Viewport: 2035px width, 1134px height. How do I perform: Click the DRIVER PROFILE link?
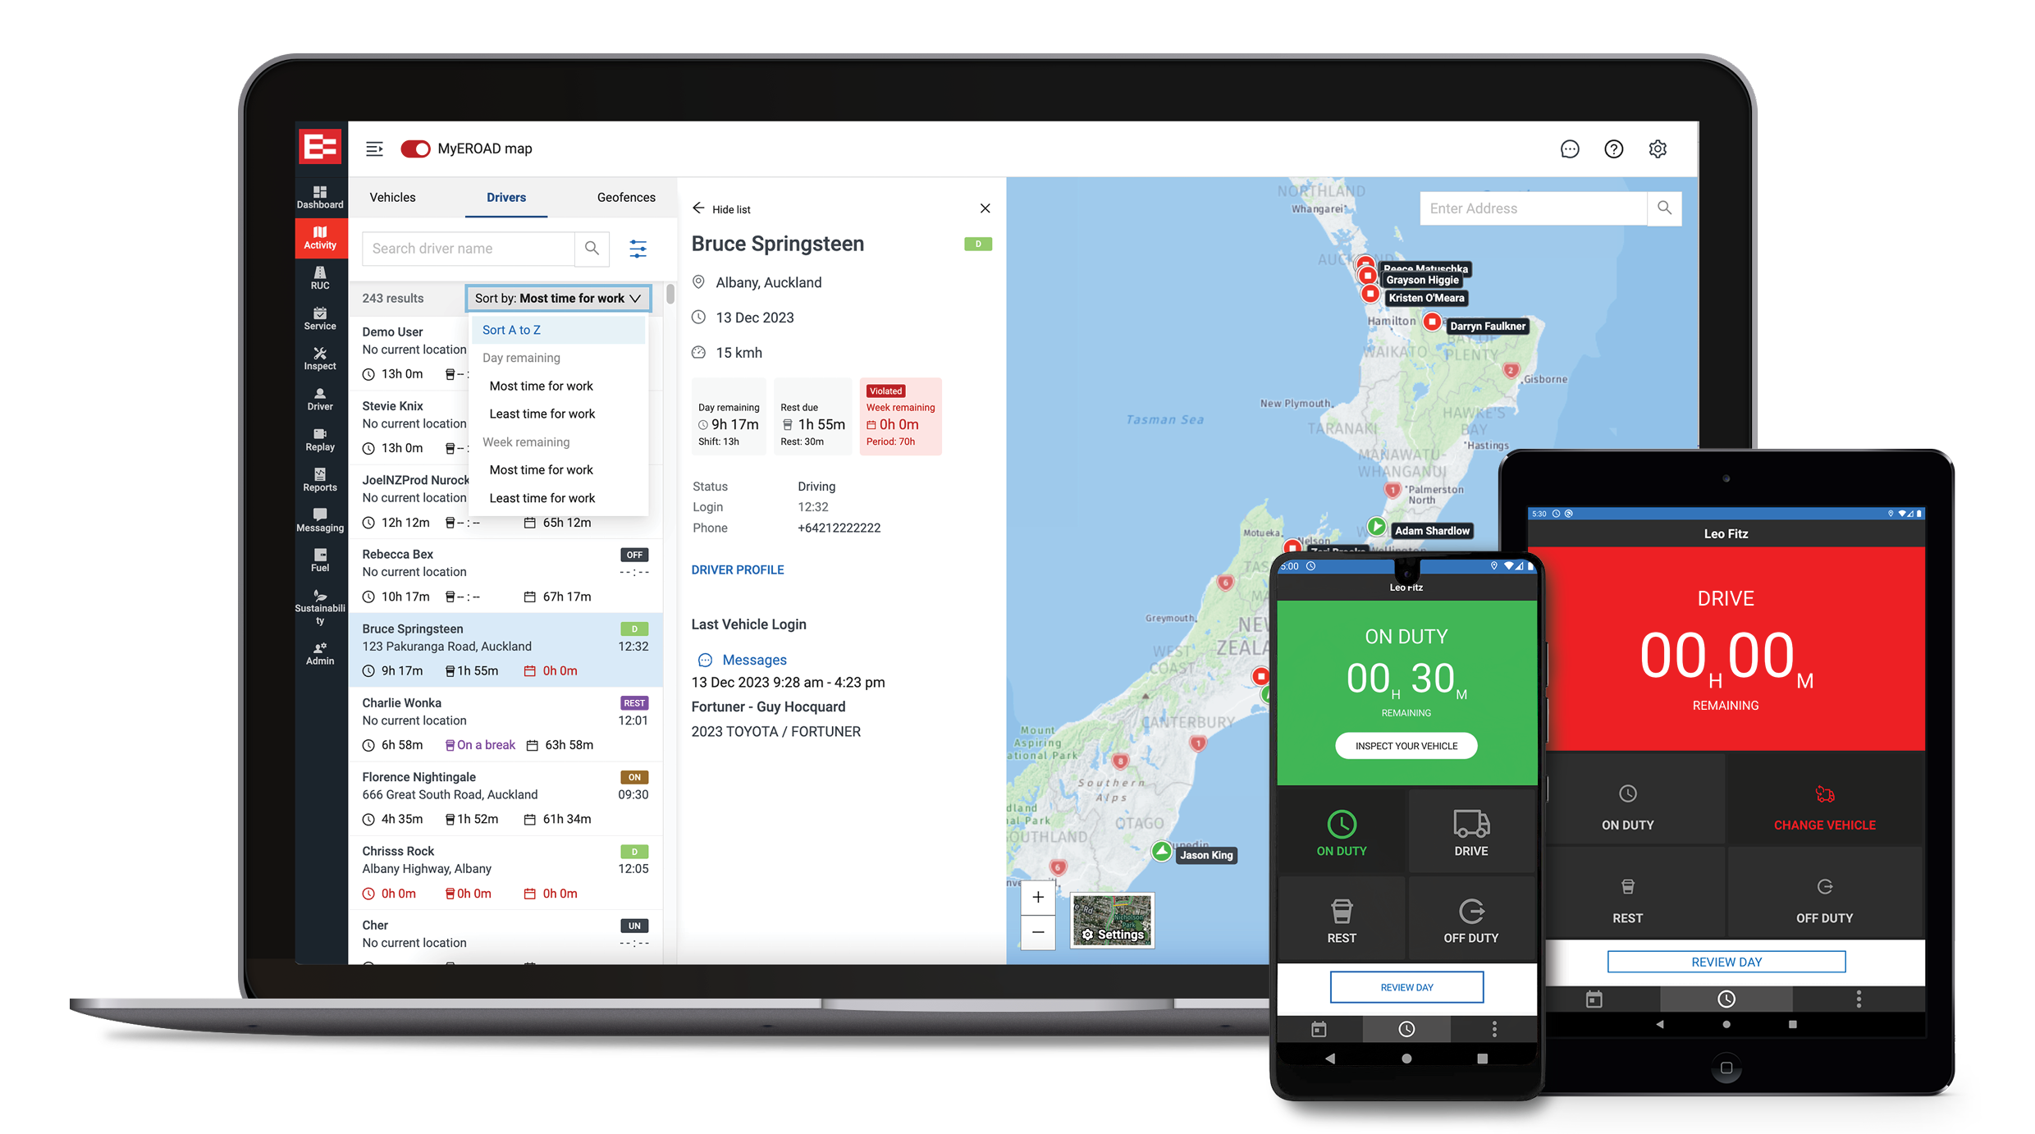pos(739,569)
